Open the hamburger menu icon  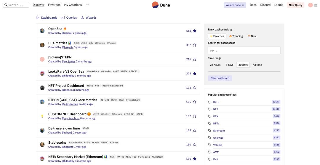pyautogui.click(x=316, y=5)
